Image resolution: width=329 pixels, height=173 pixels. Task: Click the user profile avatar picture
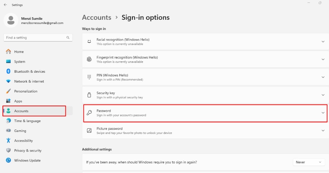pyautogui.click(x=11, y=20)
